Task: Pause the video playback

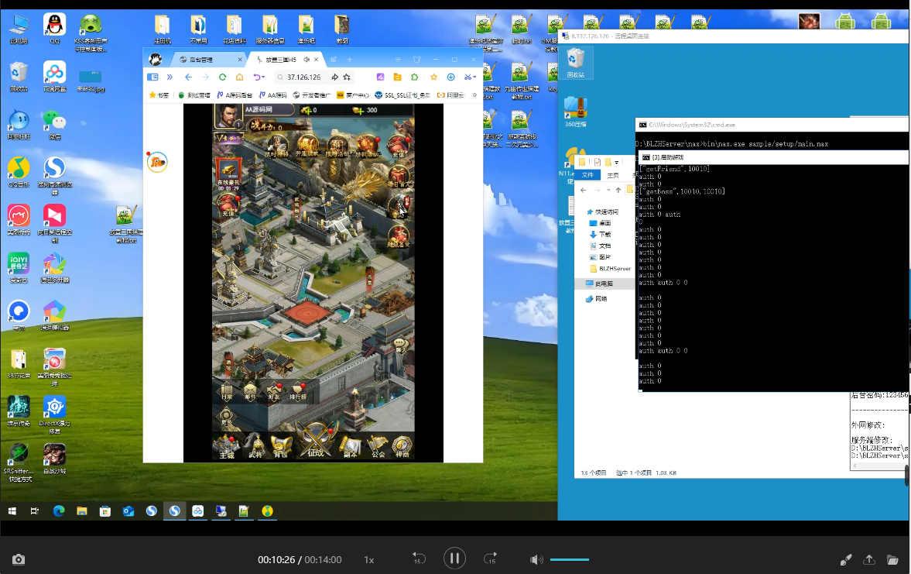Action: [x=454, y=559]
